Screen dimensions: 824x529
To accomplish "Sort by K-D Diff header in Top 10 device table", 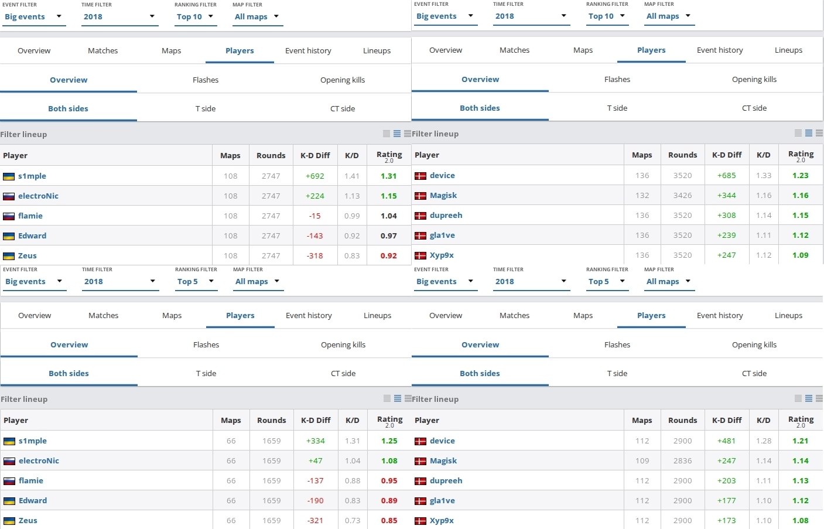I will point(727,155).
